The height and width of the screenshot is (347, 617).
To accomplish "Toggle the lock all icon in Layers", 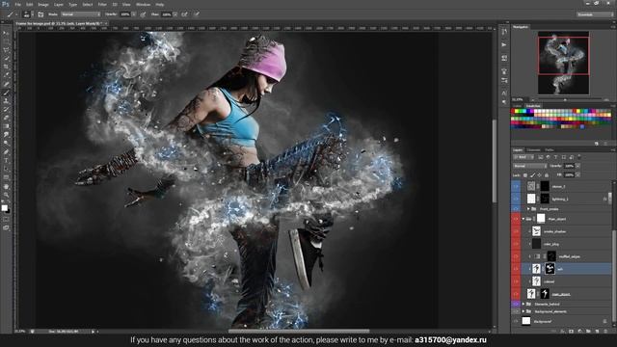I will click(547, 175).
